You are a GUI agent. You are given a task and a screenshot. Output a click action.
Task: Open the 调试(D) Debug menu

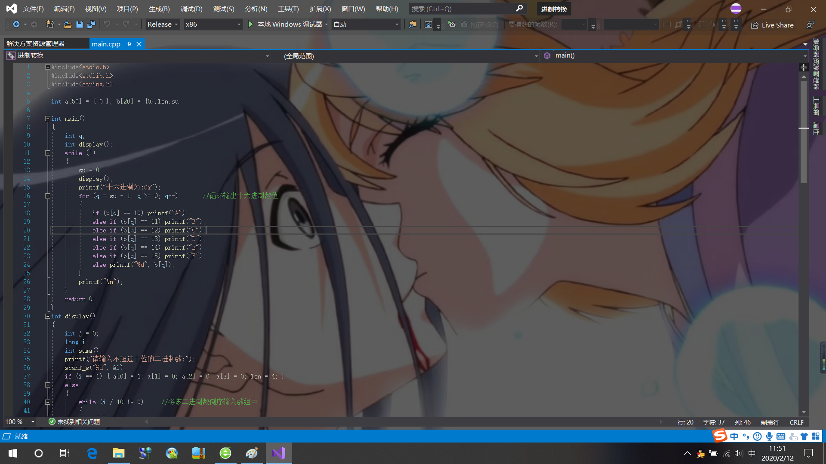(191, 9)
